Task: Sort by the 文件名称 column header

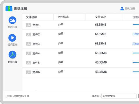Action: click(x=32, y=17)
